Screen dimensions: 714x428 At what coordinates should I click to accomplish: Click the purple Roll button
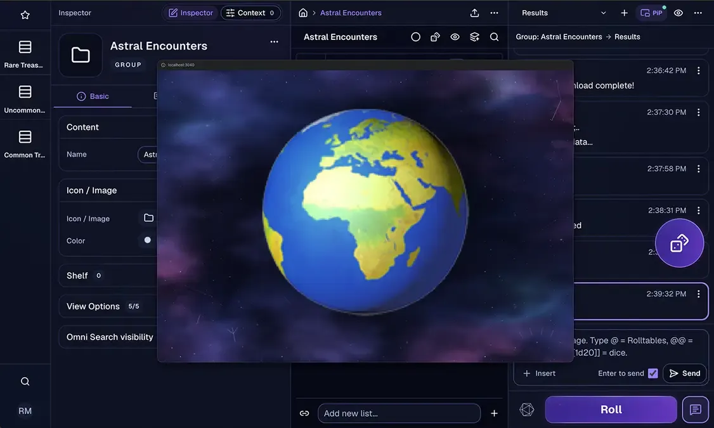611,410
